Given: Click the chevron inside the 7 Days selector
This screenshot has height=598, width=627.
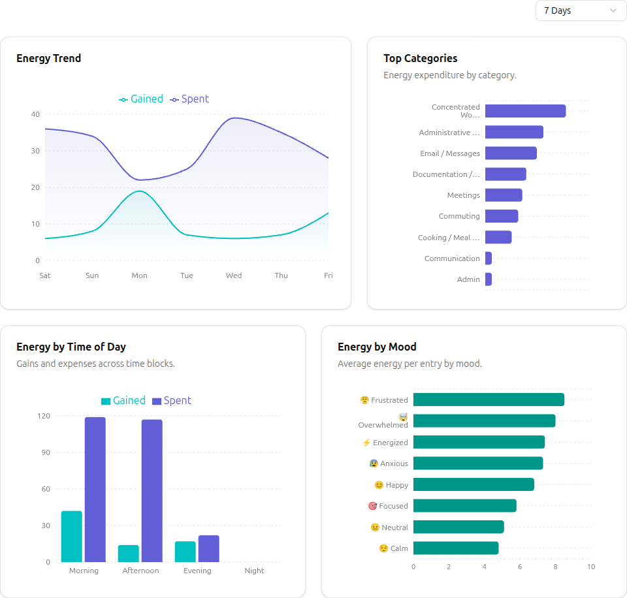Looking at the screenshot, I should tap(613, 10).
